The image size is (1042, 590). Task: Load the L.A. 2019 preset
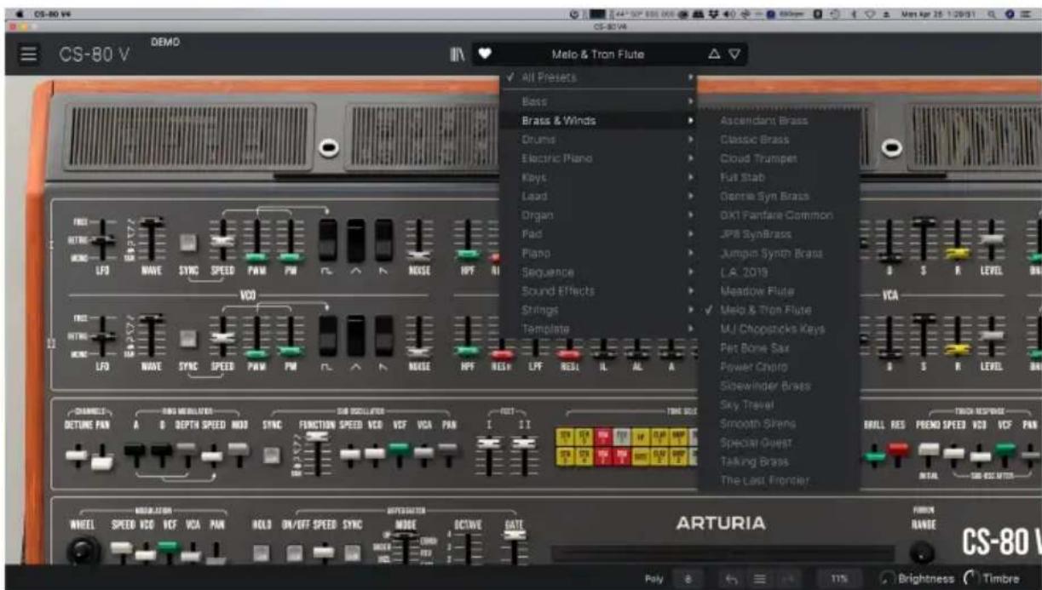tap(779, 272)
